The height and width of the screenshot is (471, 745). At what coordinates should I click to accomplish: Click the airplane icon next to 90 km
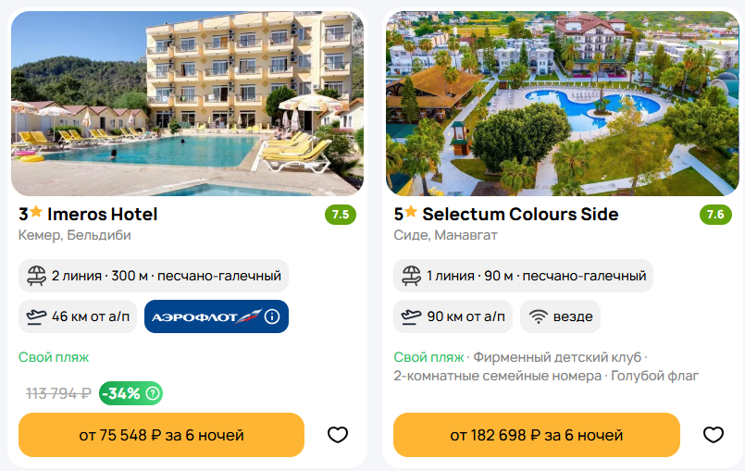coord(411,316)
